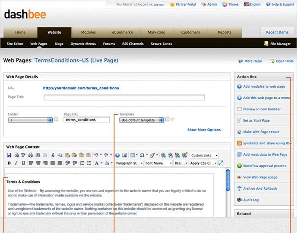Open the Template dropdown

click(142, 120)
